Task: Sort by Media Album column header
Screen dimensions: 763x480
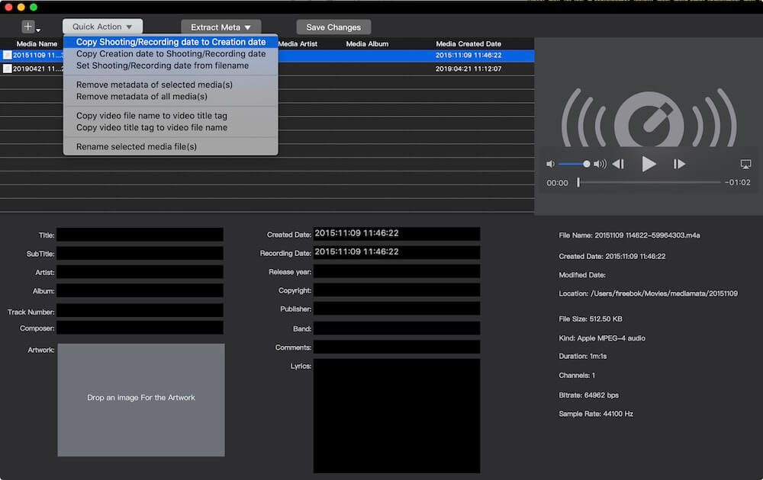Action: point(367,43)
